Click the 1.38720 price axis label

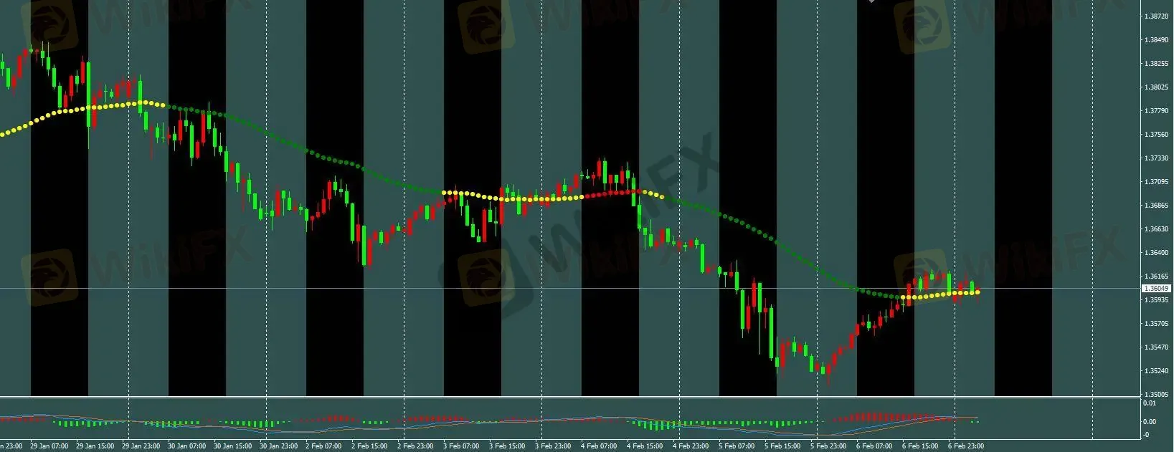pyautogui.click(x=1156, y=16)
